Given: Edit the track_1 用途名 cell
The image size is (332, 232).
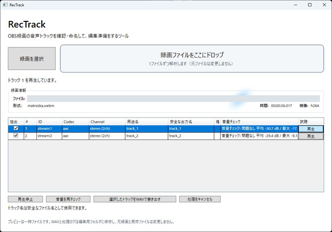Looking at the screenshot, I should pos(147,129).
